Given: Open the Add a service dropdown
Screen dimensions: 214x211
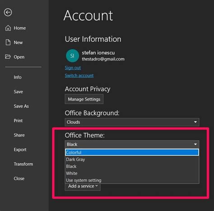Looking at the screenshot, I should (83, 187).
